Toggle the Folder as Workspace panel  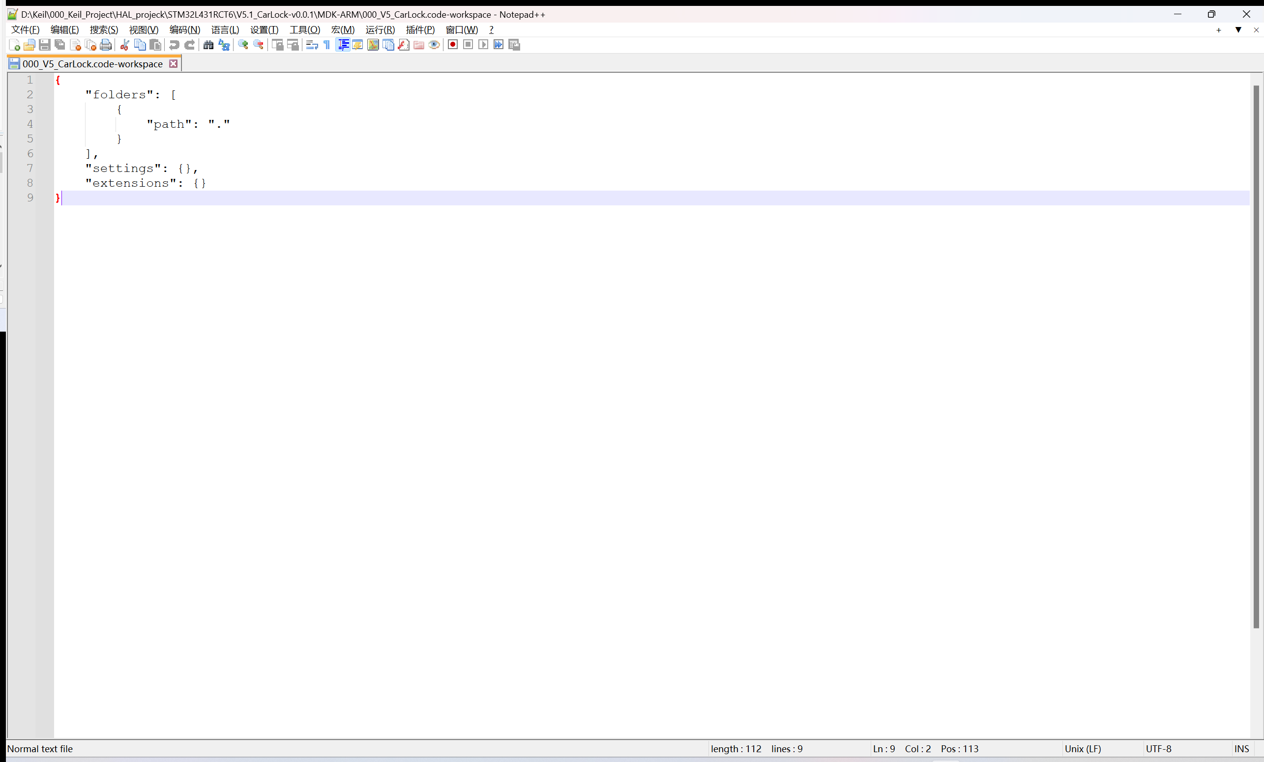(x=418, y=45)
